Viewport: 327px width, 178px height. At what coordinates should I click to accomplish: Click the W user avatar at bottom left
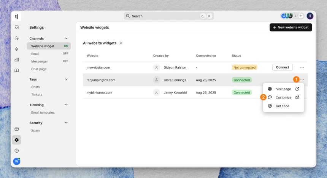[17, 161]
